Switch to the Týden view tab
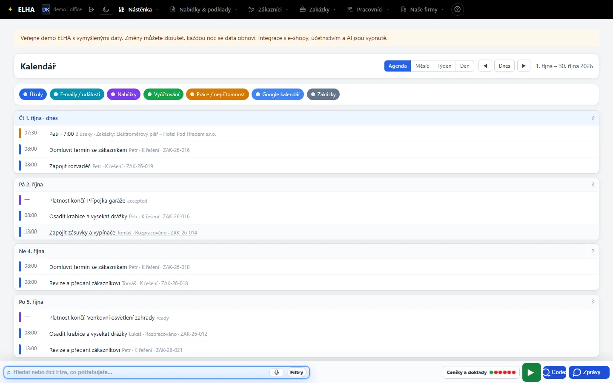Screen dimensions: 613x383 tap(444, 66)
